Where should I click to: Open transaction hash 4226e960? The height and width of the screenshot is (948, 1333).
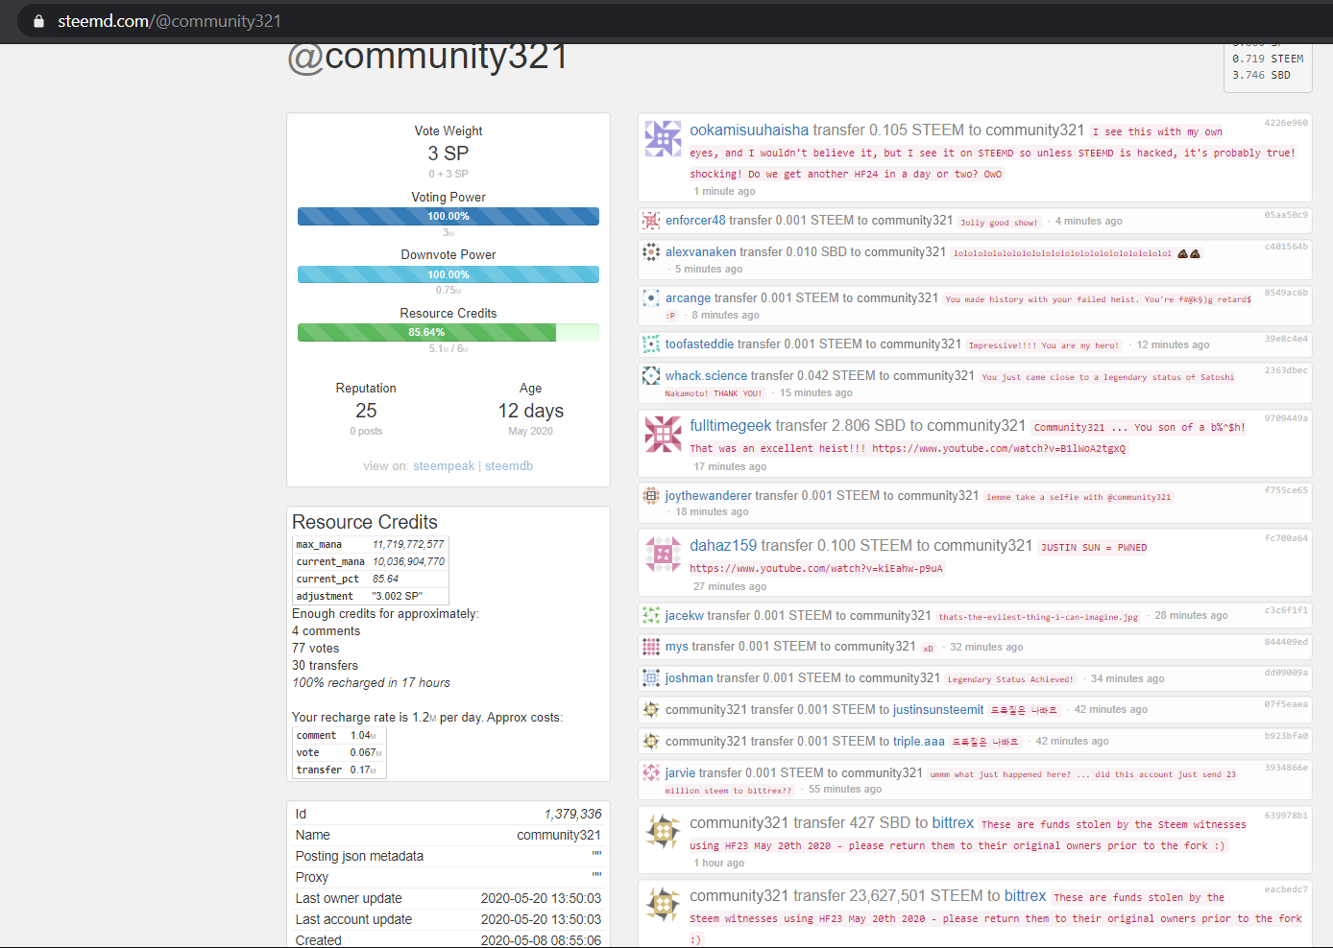[x=1286, y=123]
